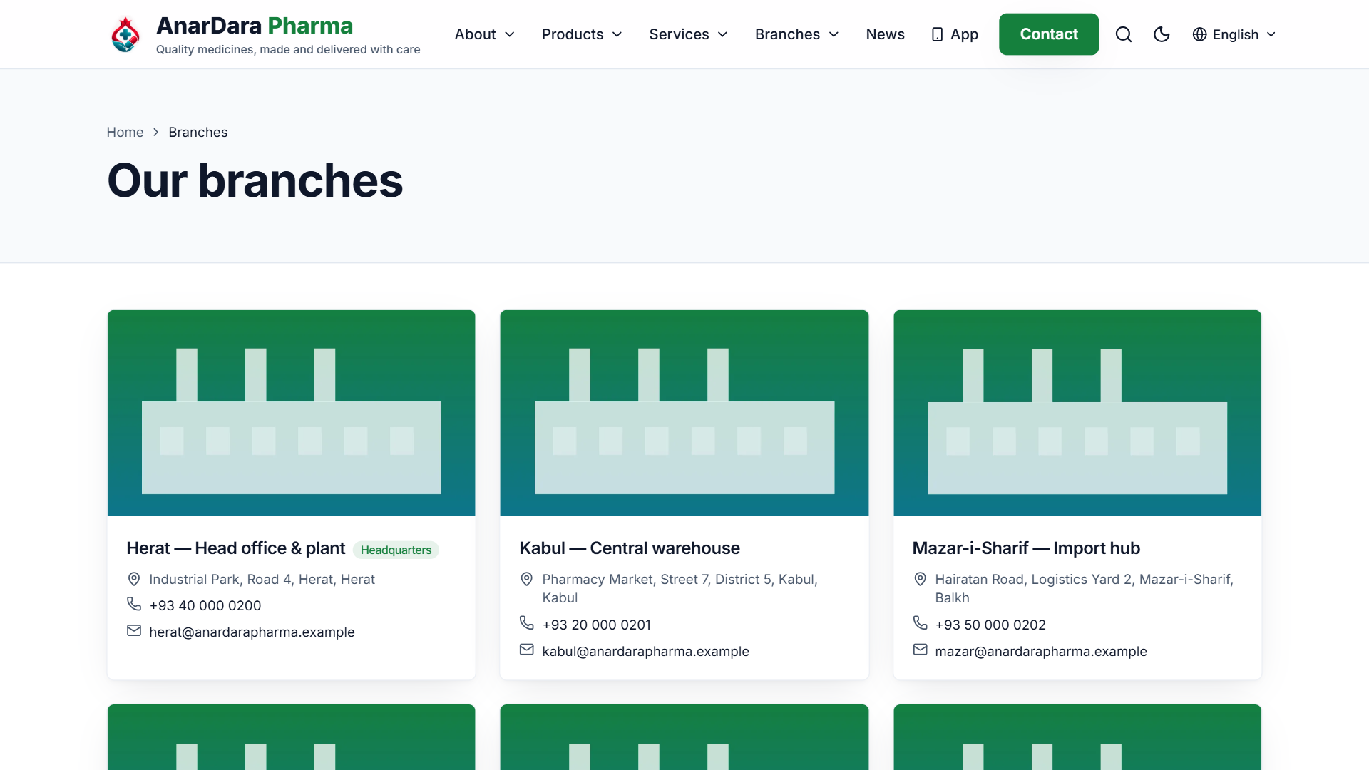The width and height of the screenshot is (1369, 770).
Task: Click the Herat branch factory image
Action: 291,413
